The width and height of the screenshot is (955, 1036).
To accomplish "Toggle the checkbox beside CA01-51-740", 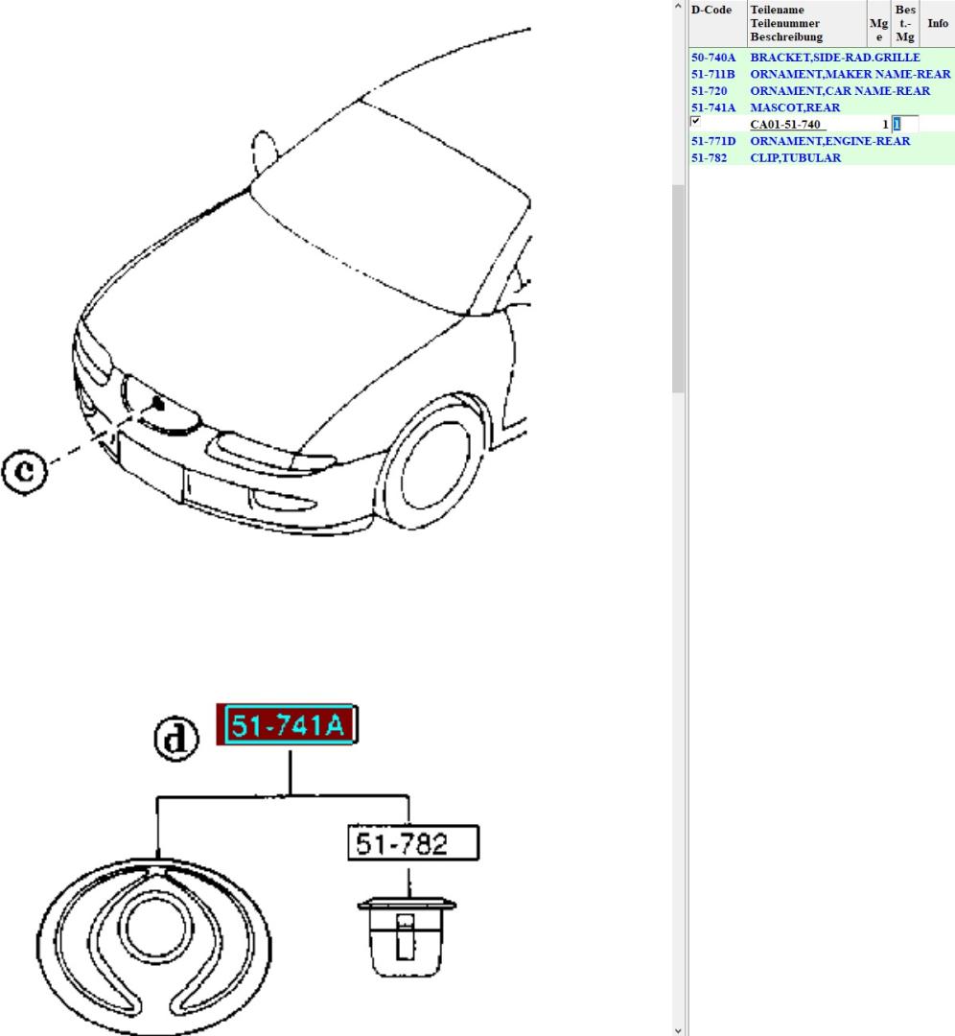I will 695,123.
